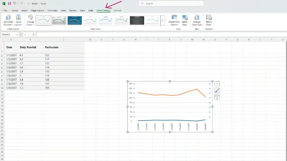
Task: Select the orange Particulate line
Action: click(x=172, y=95)
